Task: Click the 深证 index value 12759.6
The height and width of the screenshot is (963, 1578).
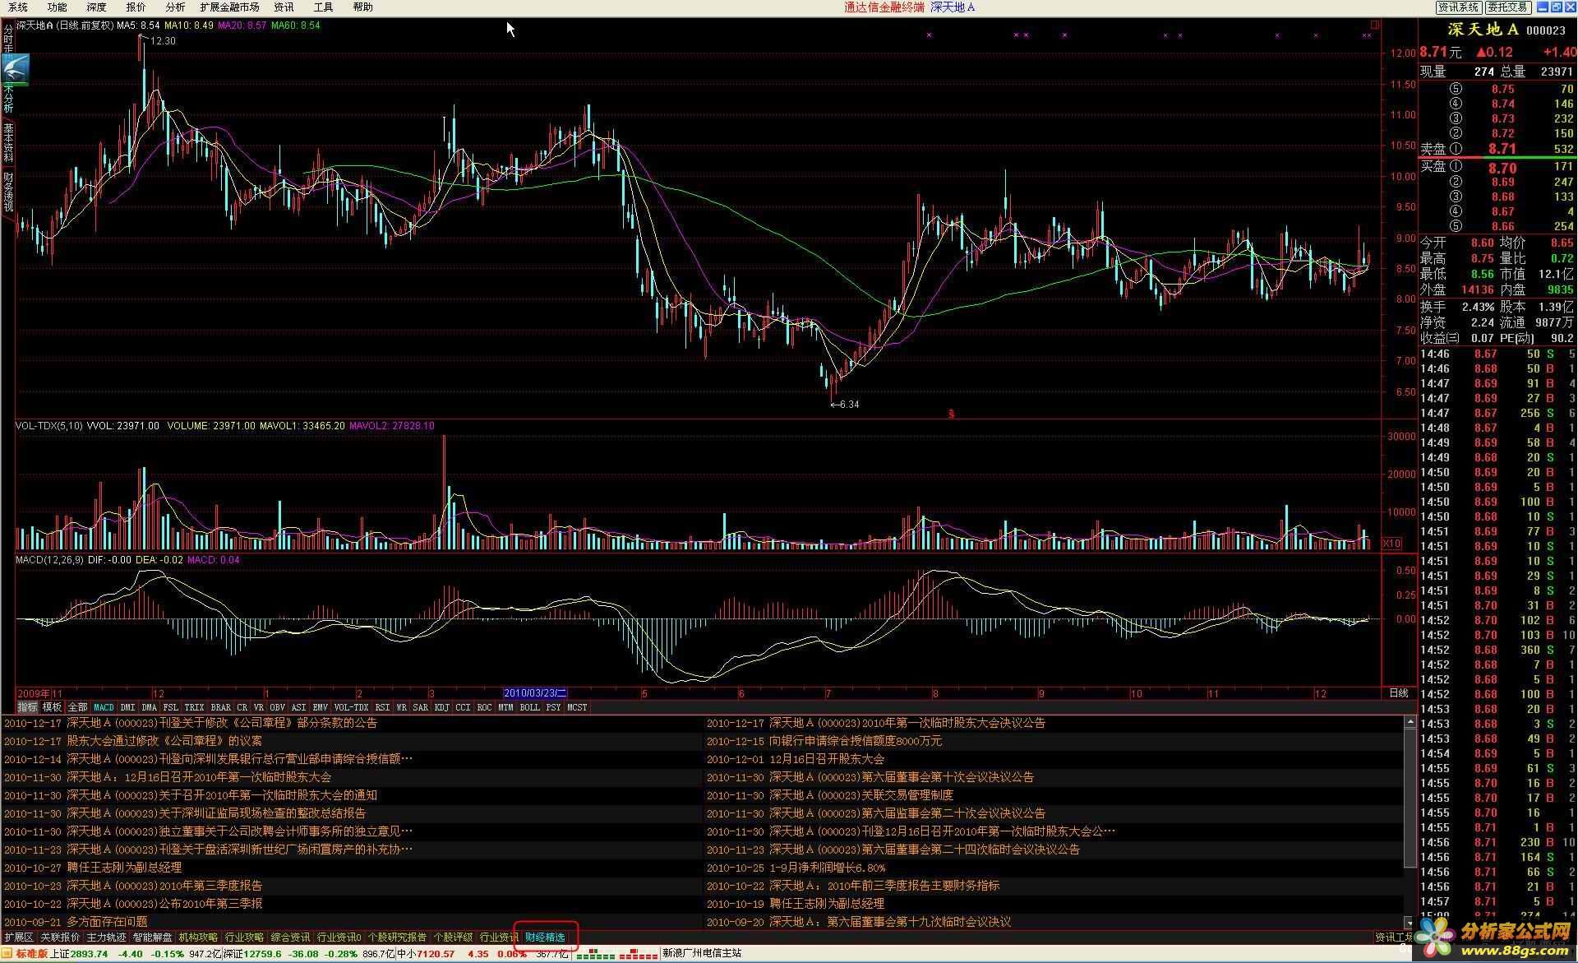Action: [x=264, y=954]
